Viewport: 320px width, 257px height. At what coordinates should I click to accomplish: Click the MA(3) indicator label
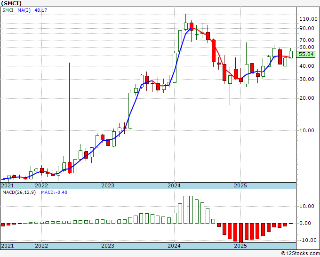point(24,10)
